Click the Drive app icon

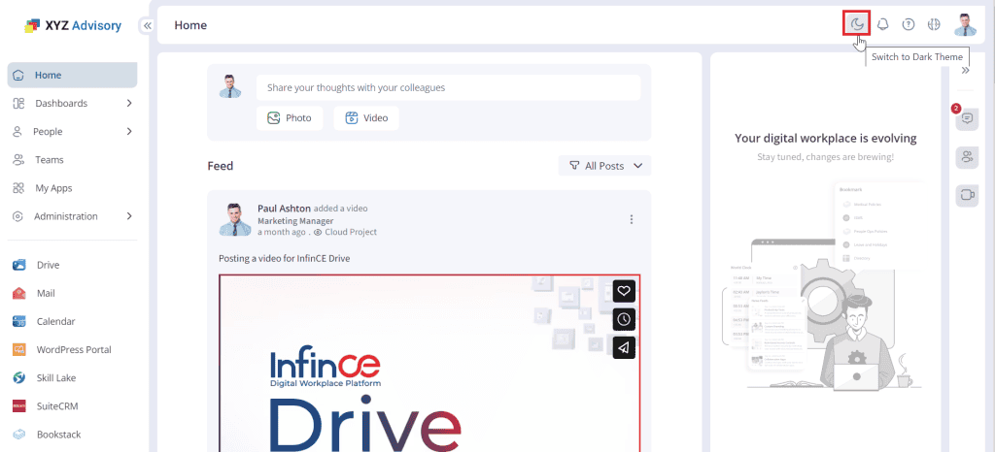pyautogui.click(x=19, y=265)
